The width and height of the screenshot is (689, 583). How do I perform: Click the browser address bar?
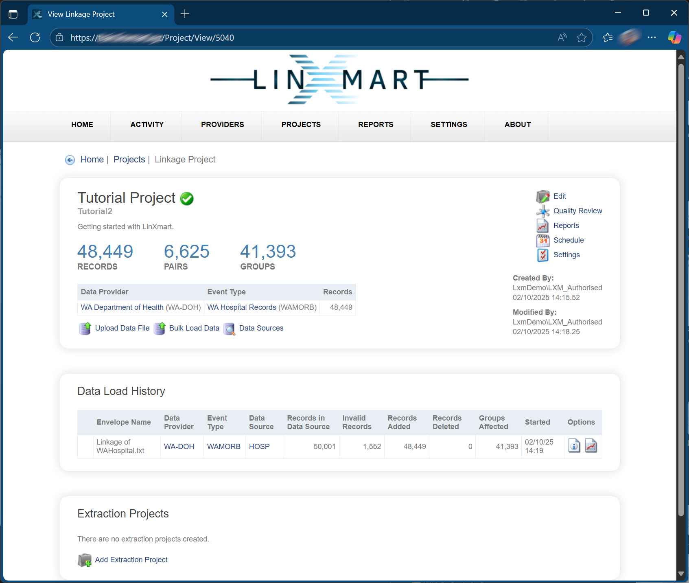click(x=309, y=38)
